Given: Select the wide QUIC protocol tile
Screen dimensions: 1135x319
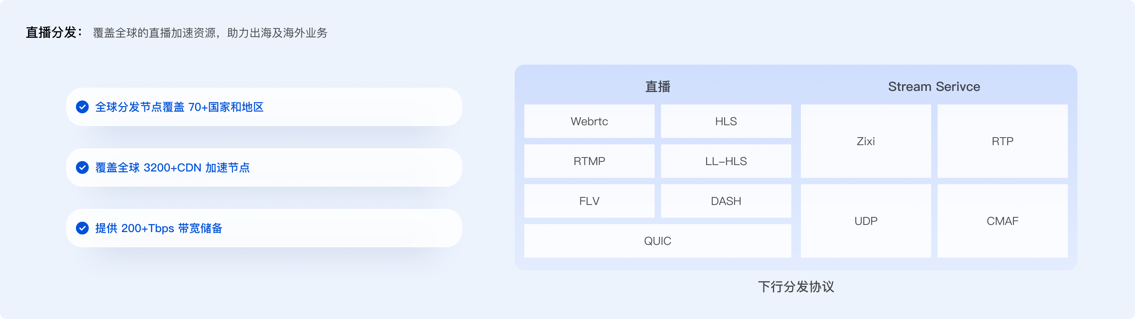Looking at the screenshot, I should point(657,241).
